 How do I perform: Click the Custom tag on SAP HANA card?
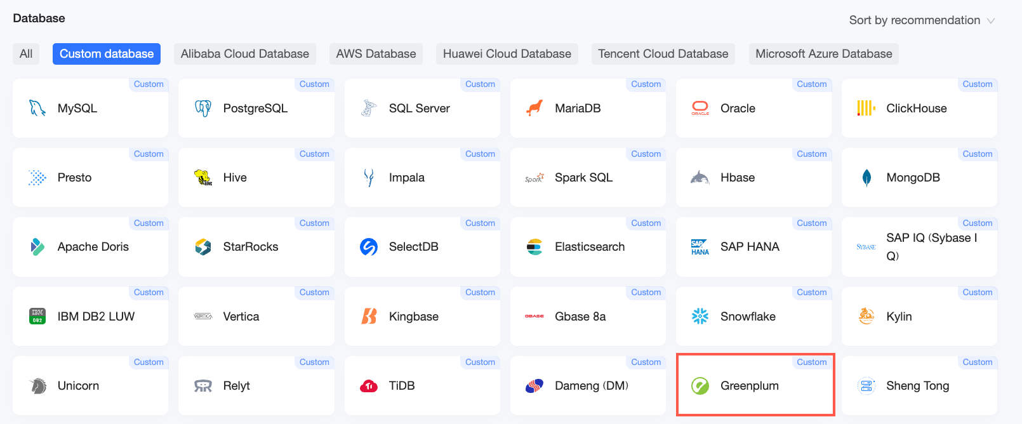[812, 223]
